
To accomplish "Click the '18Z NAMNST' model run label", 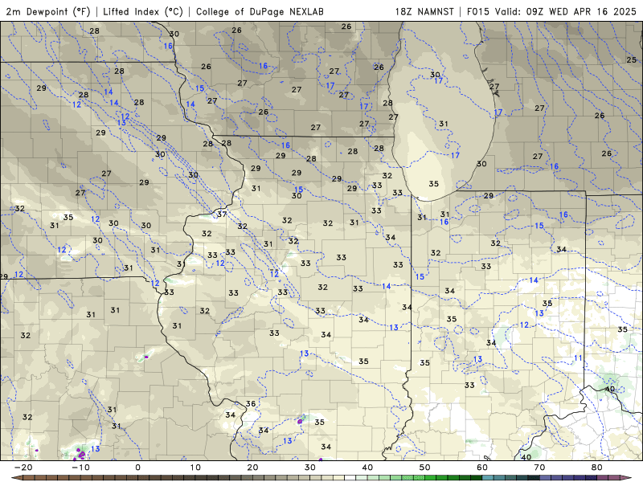I will [x=424, y=11].
